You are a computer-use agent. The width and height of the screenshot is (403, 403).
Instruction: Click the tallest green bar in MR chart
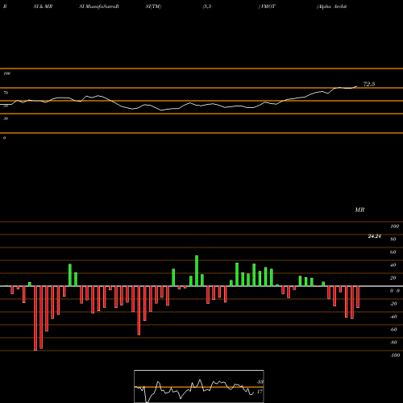[197, 271]
